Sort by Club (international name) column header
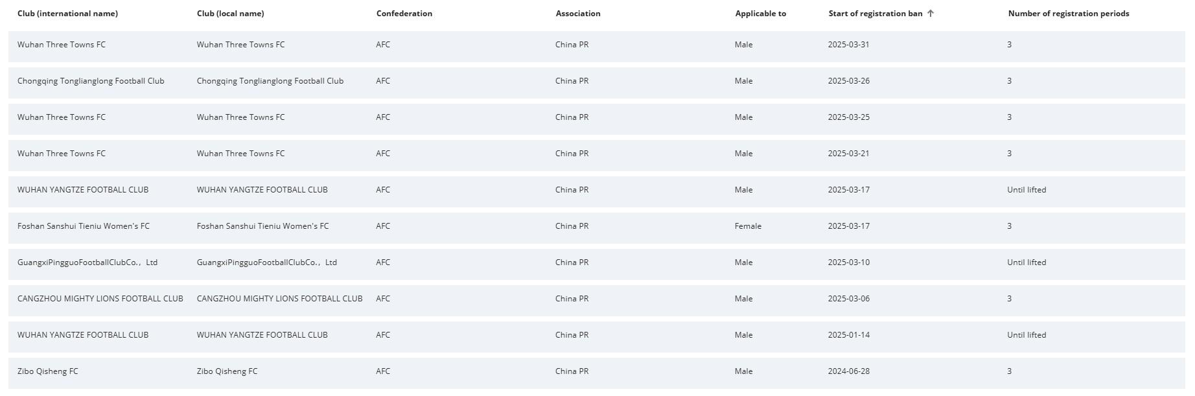 67,14
